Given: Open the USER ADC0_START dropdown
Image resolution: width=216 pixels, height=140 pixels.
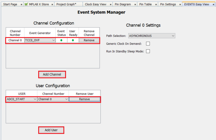Looking at the screenshot, I should (x=22, y=99).
